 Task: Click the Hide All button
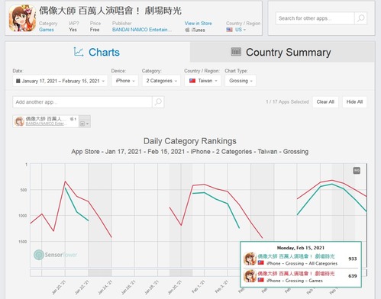coord(354,102)
